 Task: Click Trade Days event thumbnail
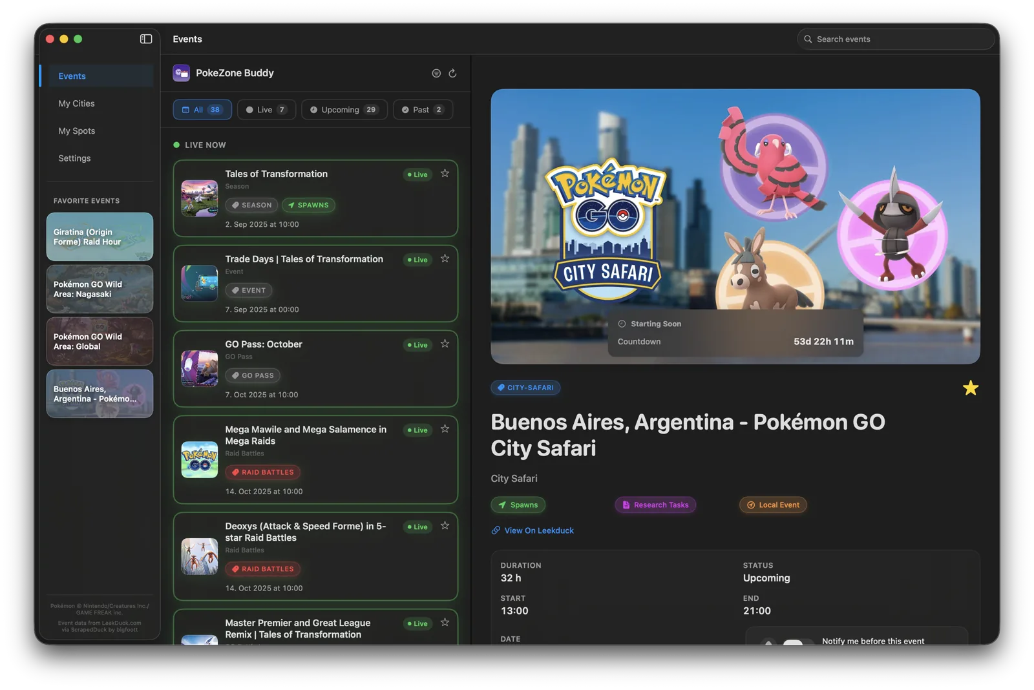tap(199, 284)
